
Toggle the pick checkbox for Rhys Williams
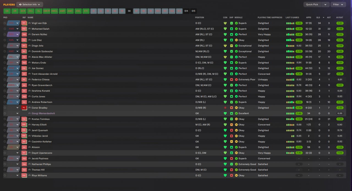[x=5, y=175]
